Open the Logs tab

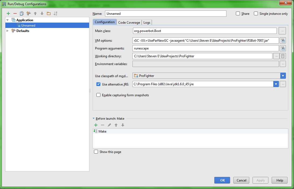tap(147, 22)
